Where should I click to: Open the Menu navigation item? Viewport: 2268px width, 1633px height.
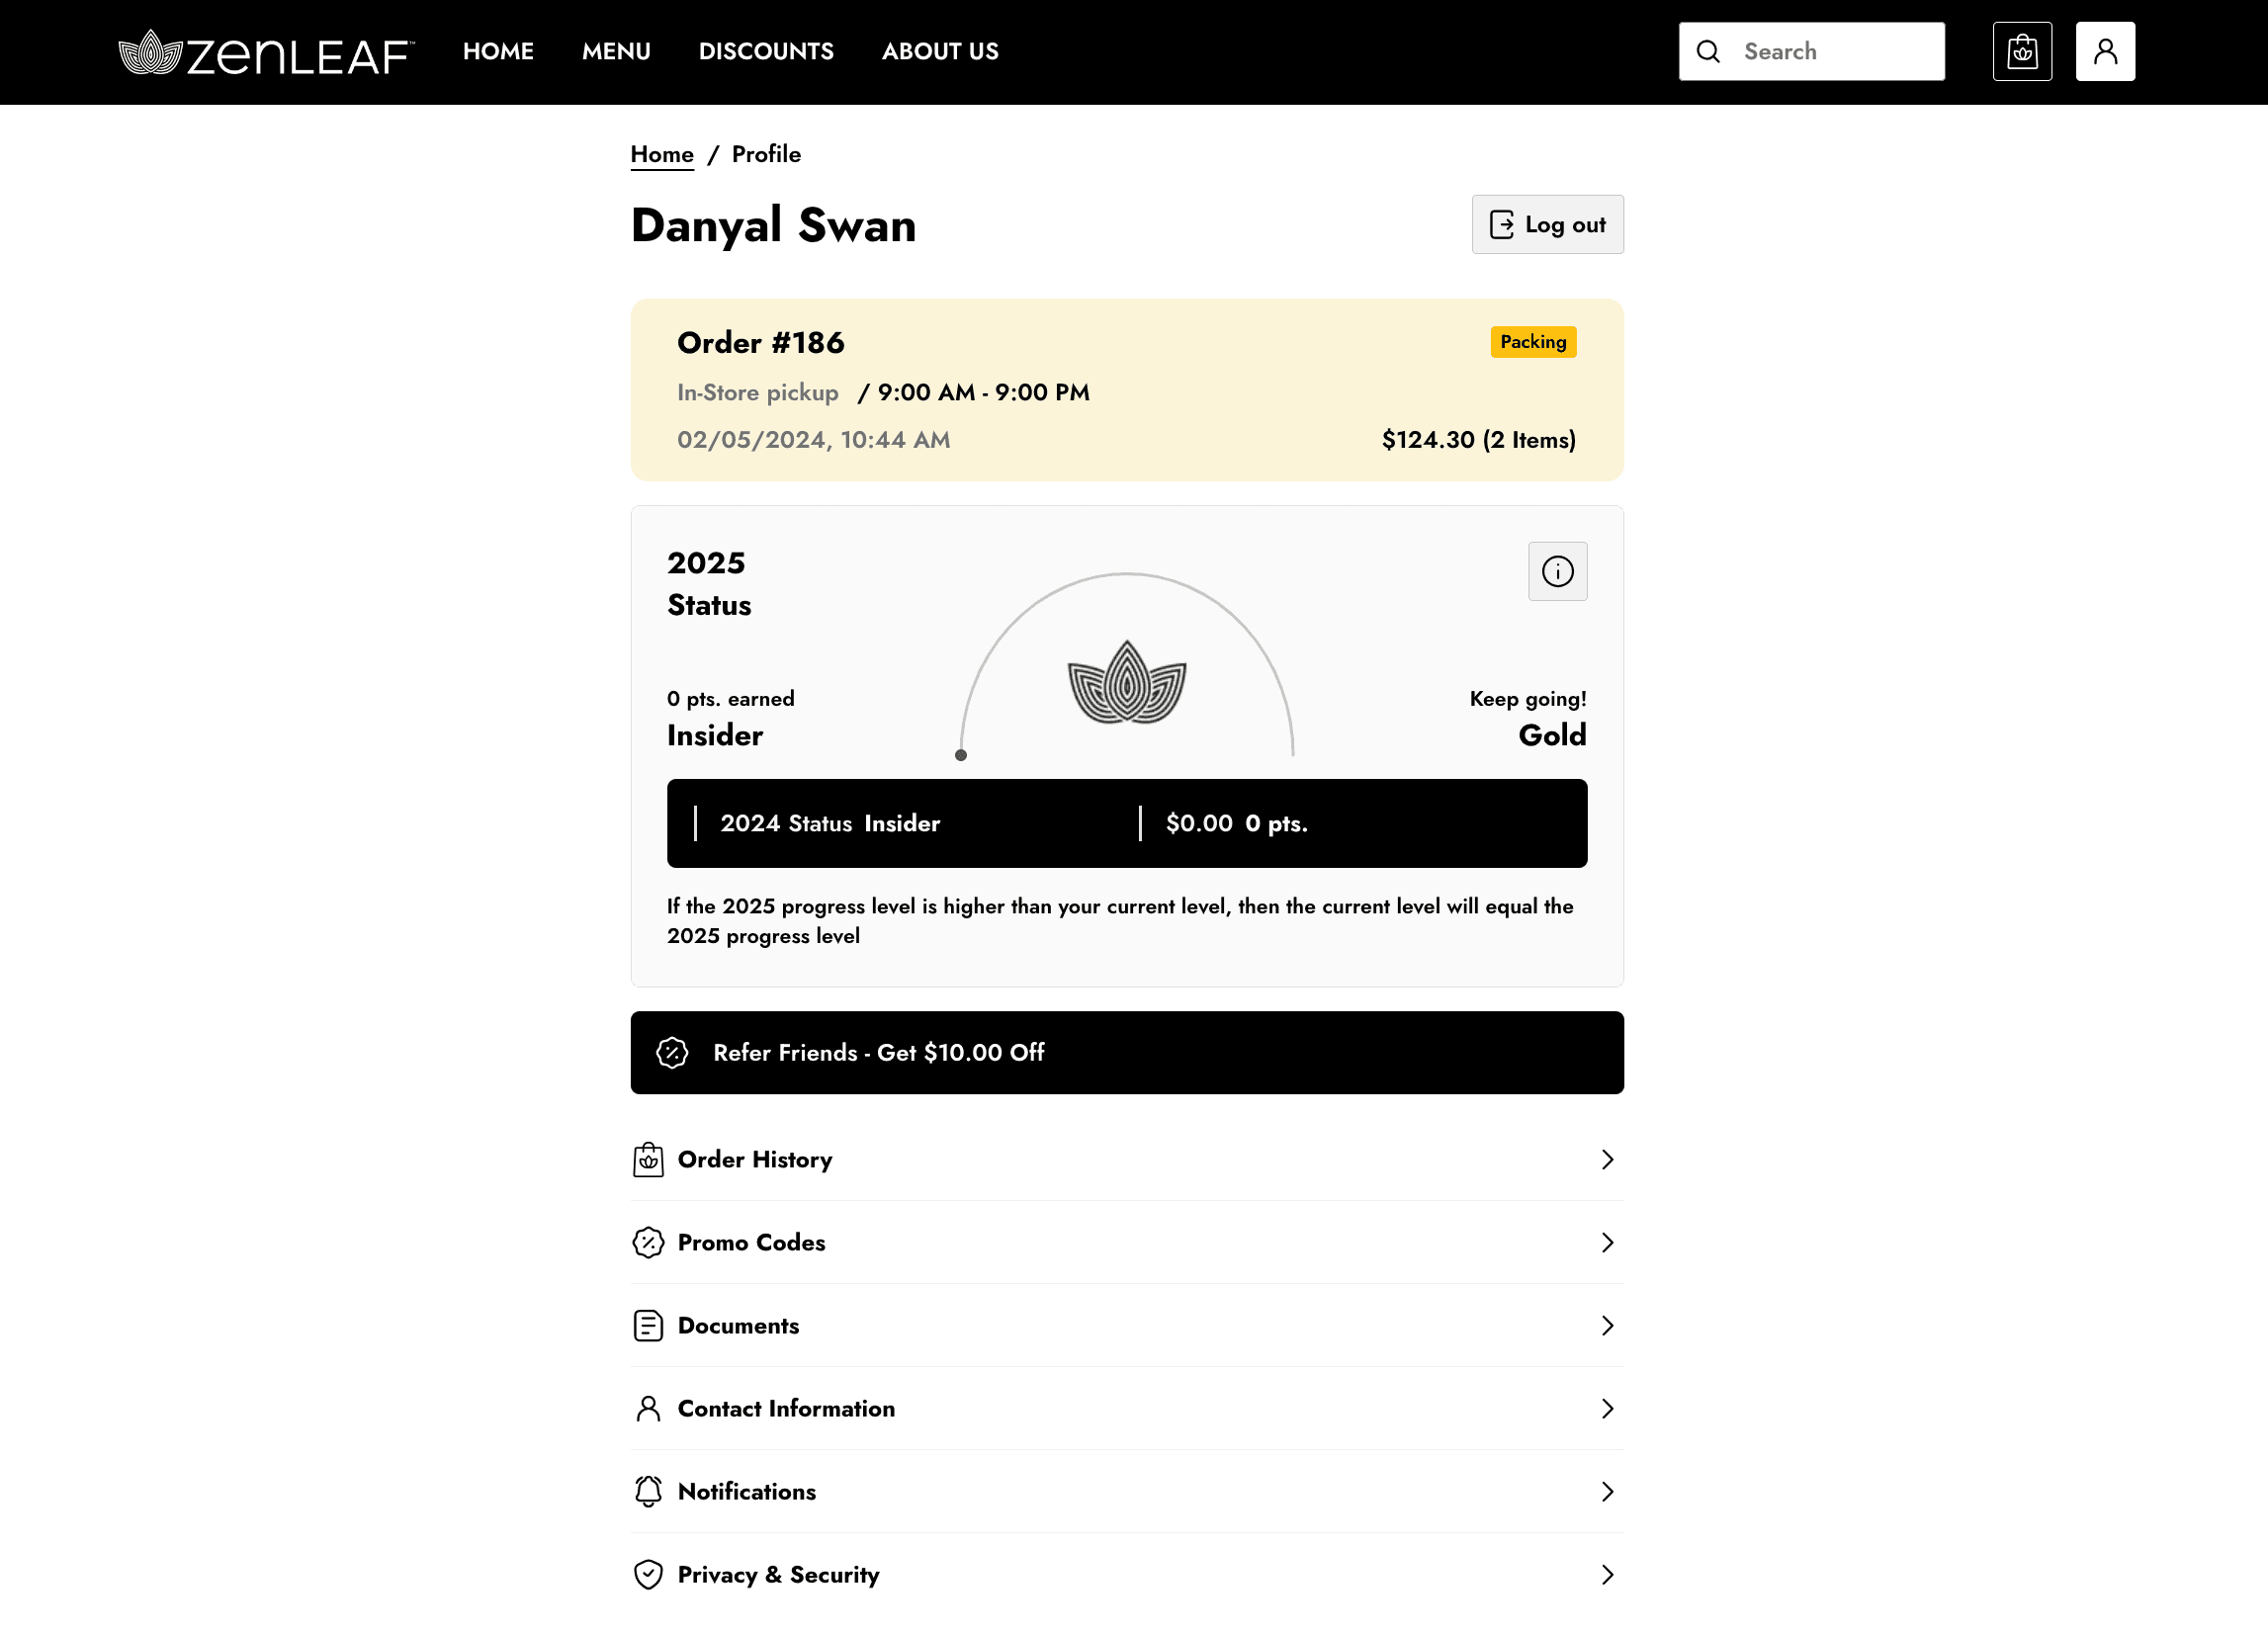click(x=616, y=51)
